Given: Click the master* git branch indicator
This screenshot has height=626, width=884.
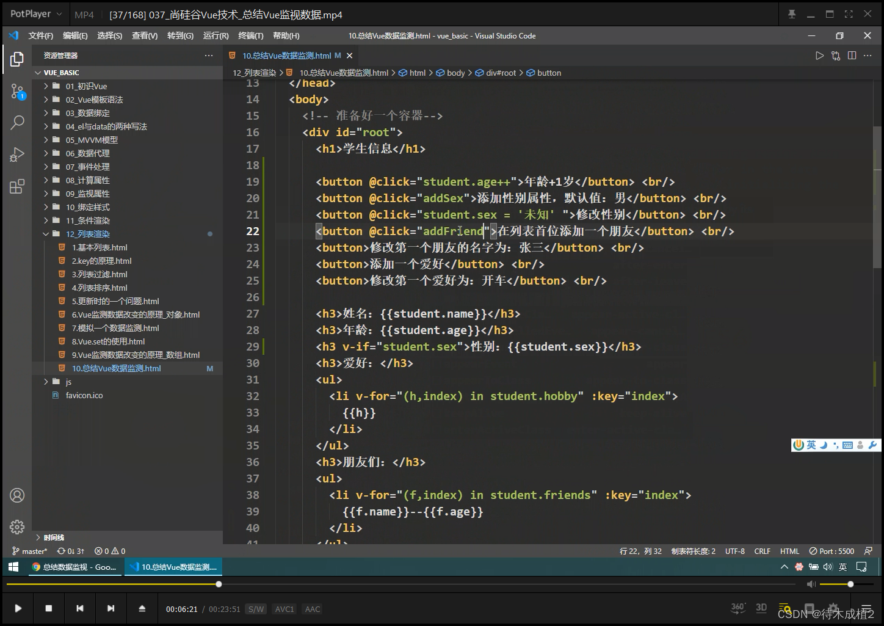Looking at the screenshot, I should pos(30,551).
